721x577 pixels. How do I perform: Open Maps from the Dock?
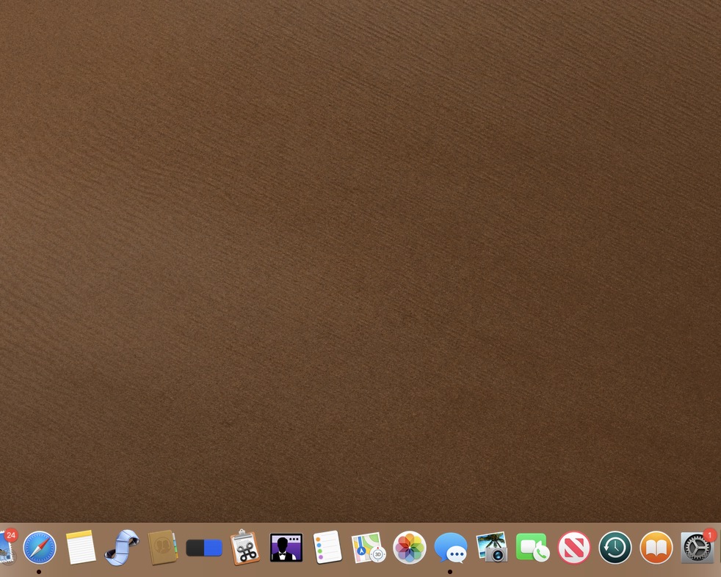(x=369, y=547)
